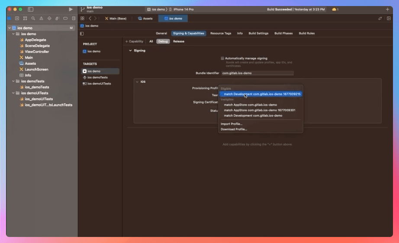Open the report navigator icon

pos(74,18)
